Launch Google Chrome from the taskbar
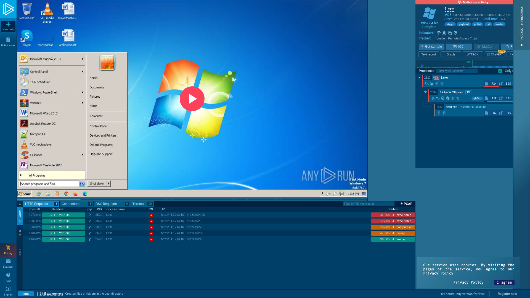 pos(66,194)
